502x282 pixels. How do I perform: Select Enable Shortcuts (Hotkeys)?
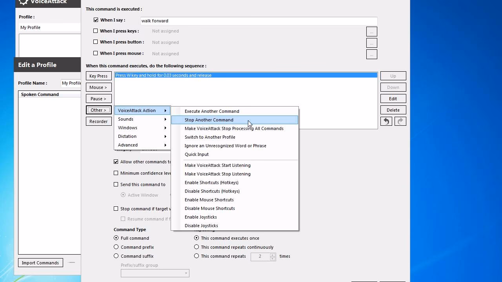tap(235, 183)
